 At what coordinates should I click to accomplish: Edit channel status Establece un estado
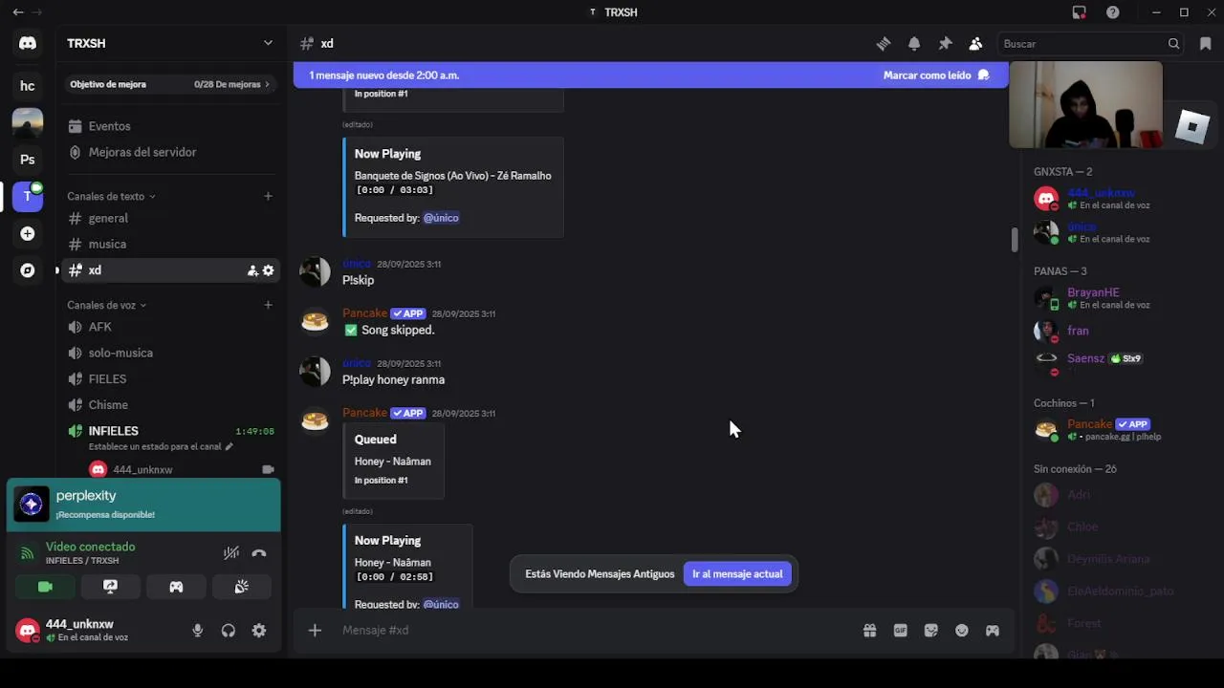160,446
